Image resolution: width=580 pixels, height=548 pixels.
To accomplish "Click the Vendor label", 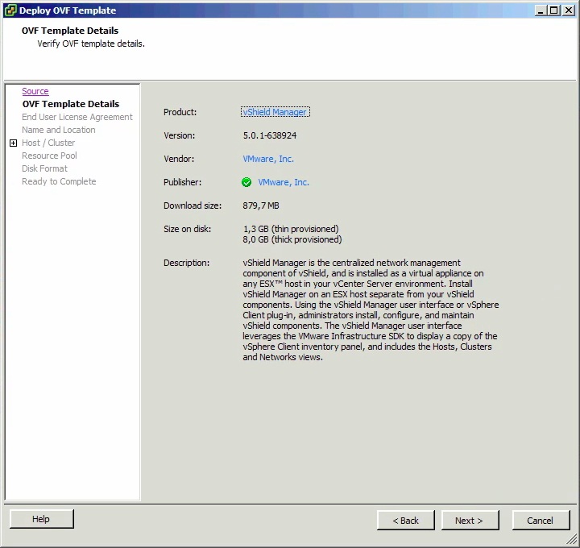I will pos(179,159).
